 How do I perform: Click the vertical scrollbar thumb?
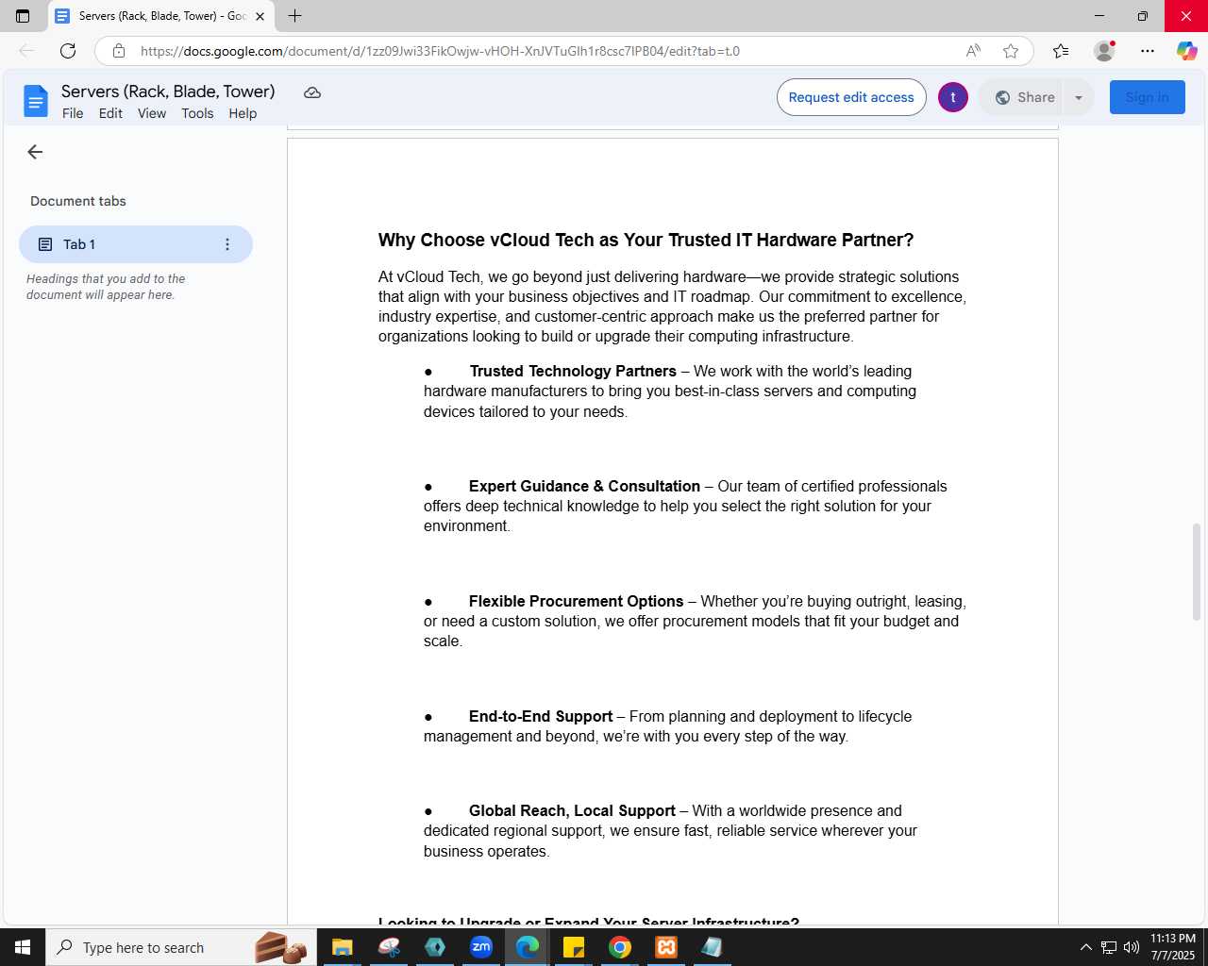[1197, 572]
